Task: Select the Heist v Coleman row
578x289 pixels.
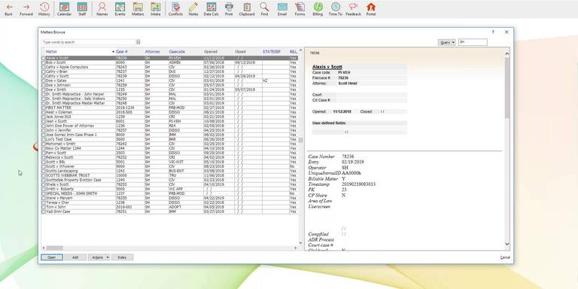Action: tap(169, 112)
